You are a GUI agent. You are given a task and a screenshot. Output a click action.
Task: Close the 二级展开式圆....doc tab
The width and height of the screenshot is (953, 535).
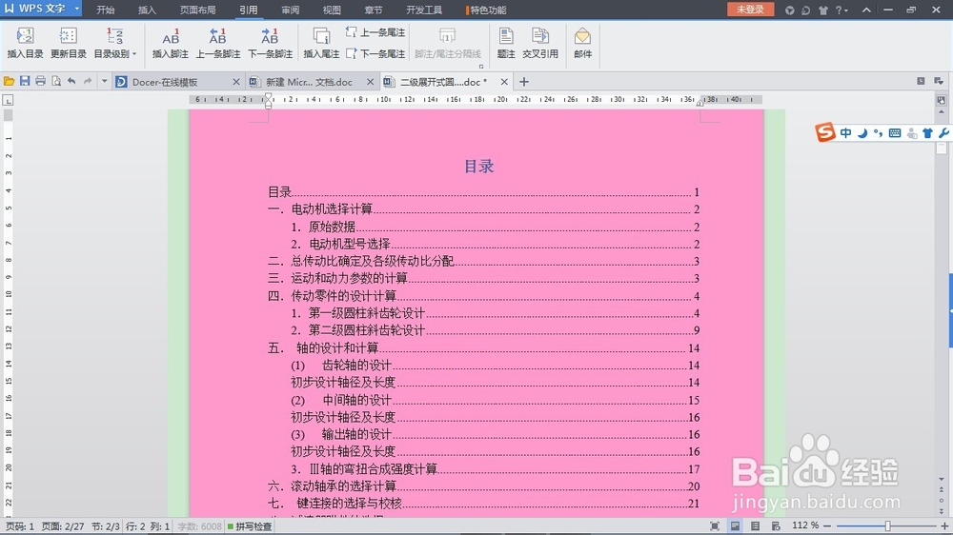click(504, 81)
